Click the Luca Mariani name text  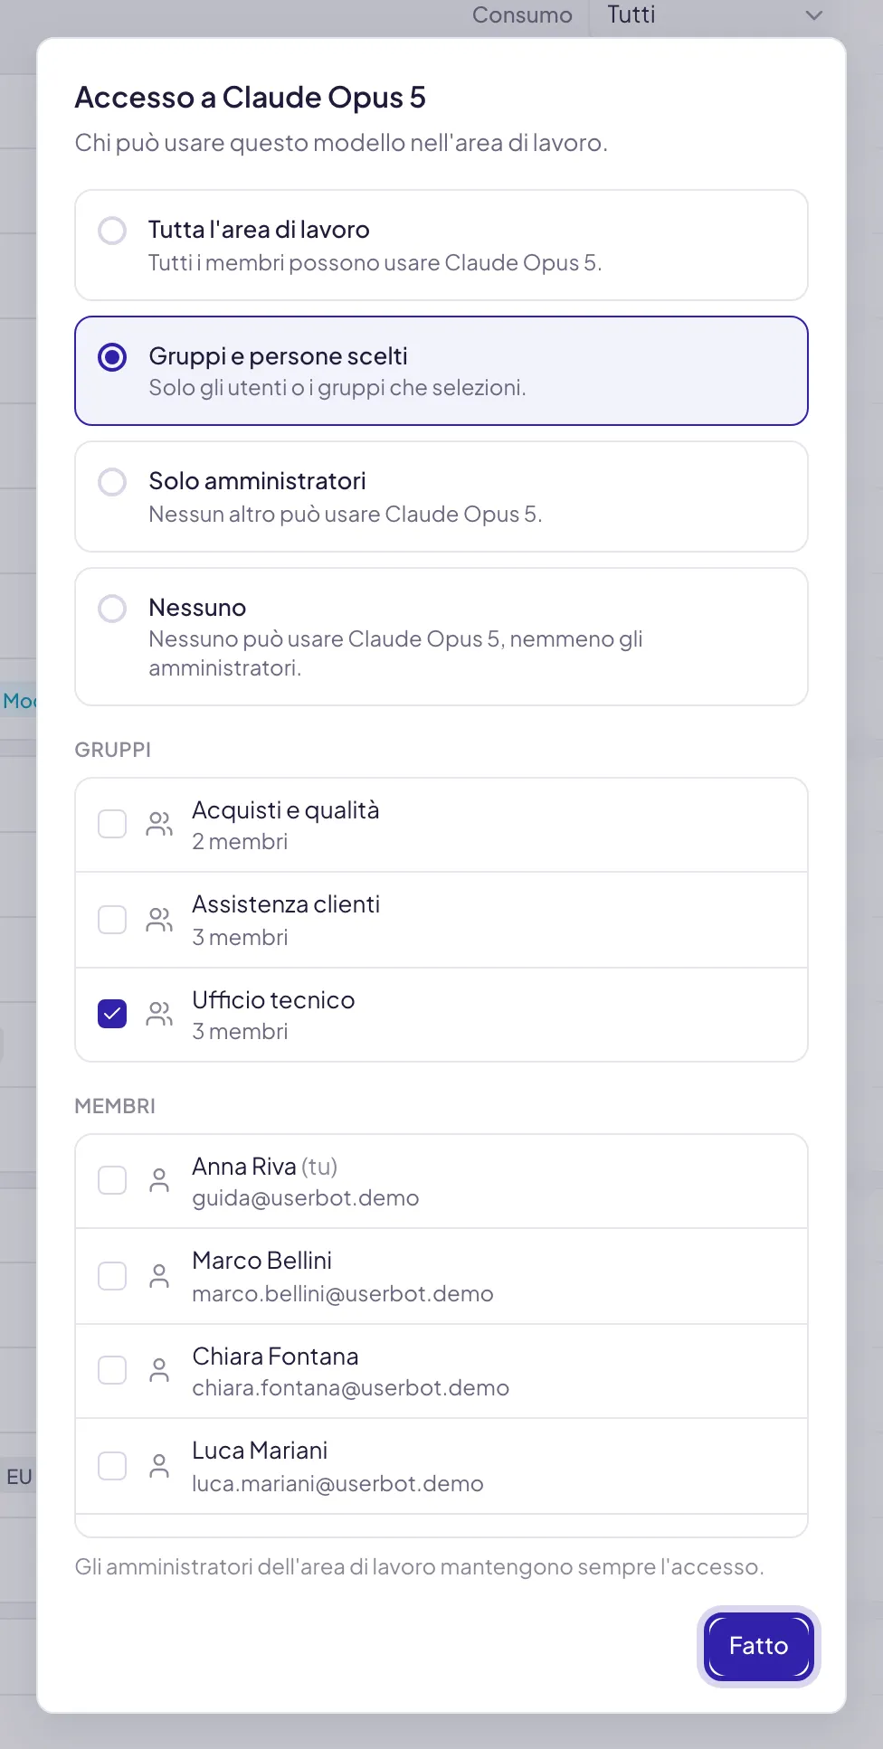click(x=260, y=1451)
